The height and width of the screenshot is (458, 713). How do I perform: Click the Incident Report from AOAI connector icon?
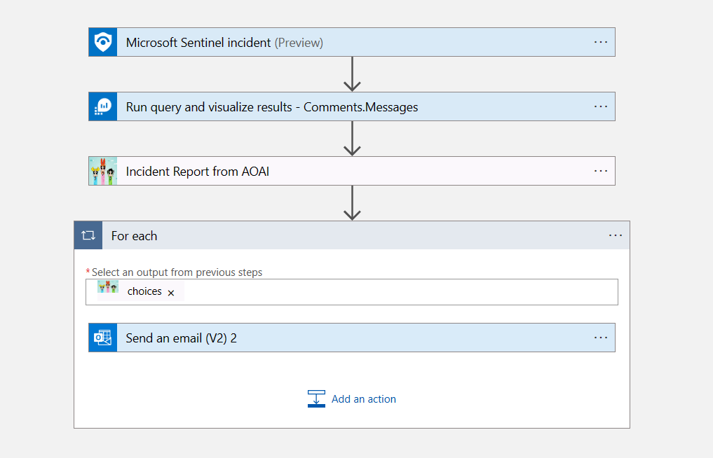(103, 171)
